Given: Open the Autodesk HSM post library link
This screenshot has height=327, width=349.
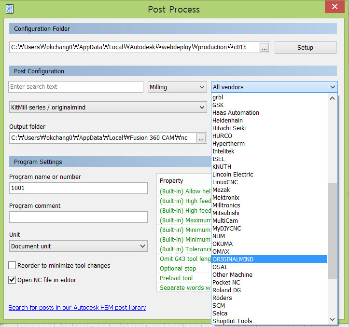Looking at the screenshot, I should pyautogui.click(x=77, y=307).
